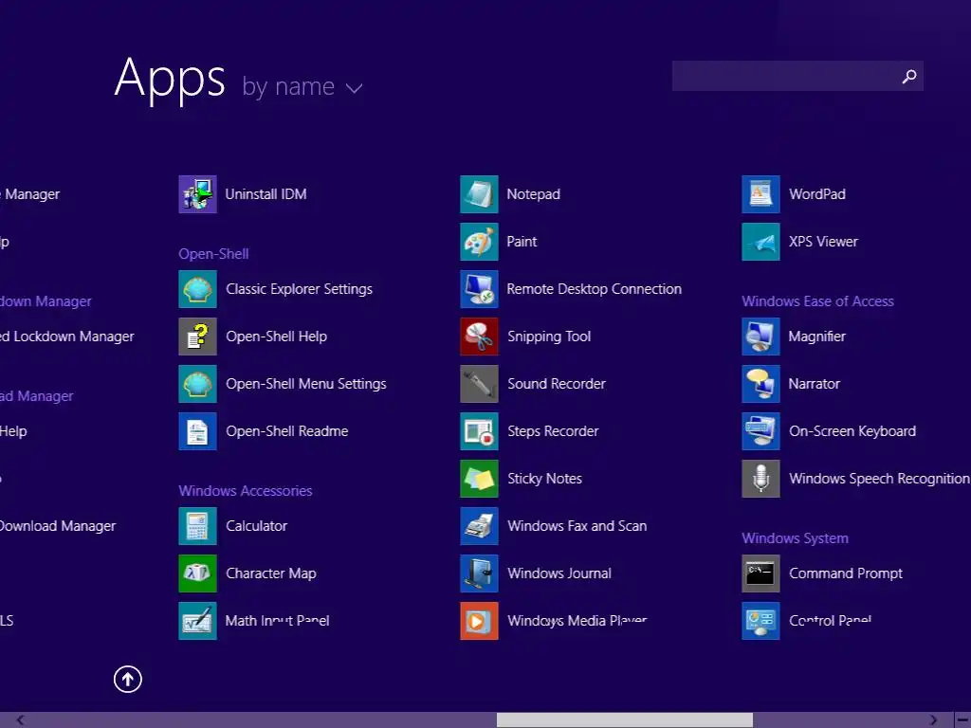Viewport: 971px width, 728px height.
Task: Click the 'Snipping Tool' text label
Action: click(549, 337)
